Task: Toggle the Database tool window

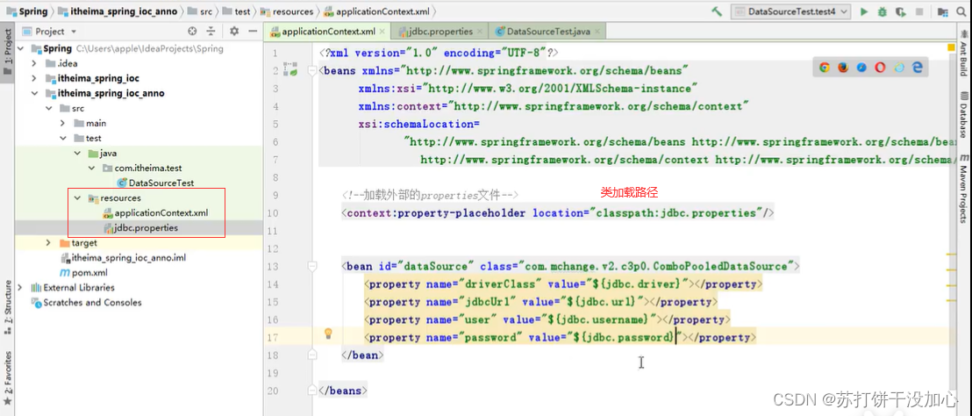Action: (x=965, y=115)
